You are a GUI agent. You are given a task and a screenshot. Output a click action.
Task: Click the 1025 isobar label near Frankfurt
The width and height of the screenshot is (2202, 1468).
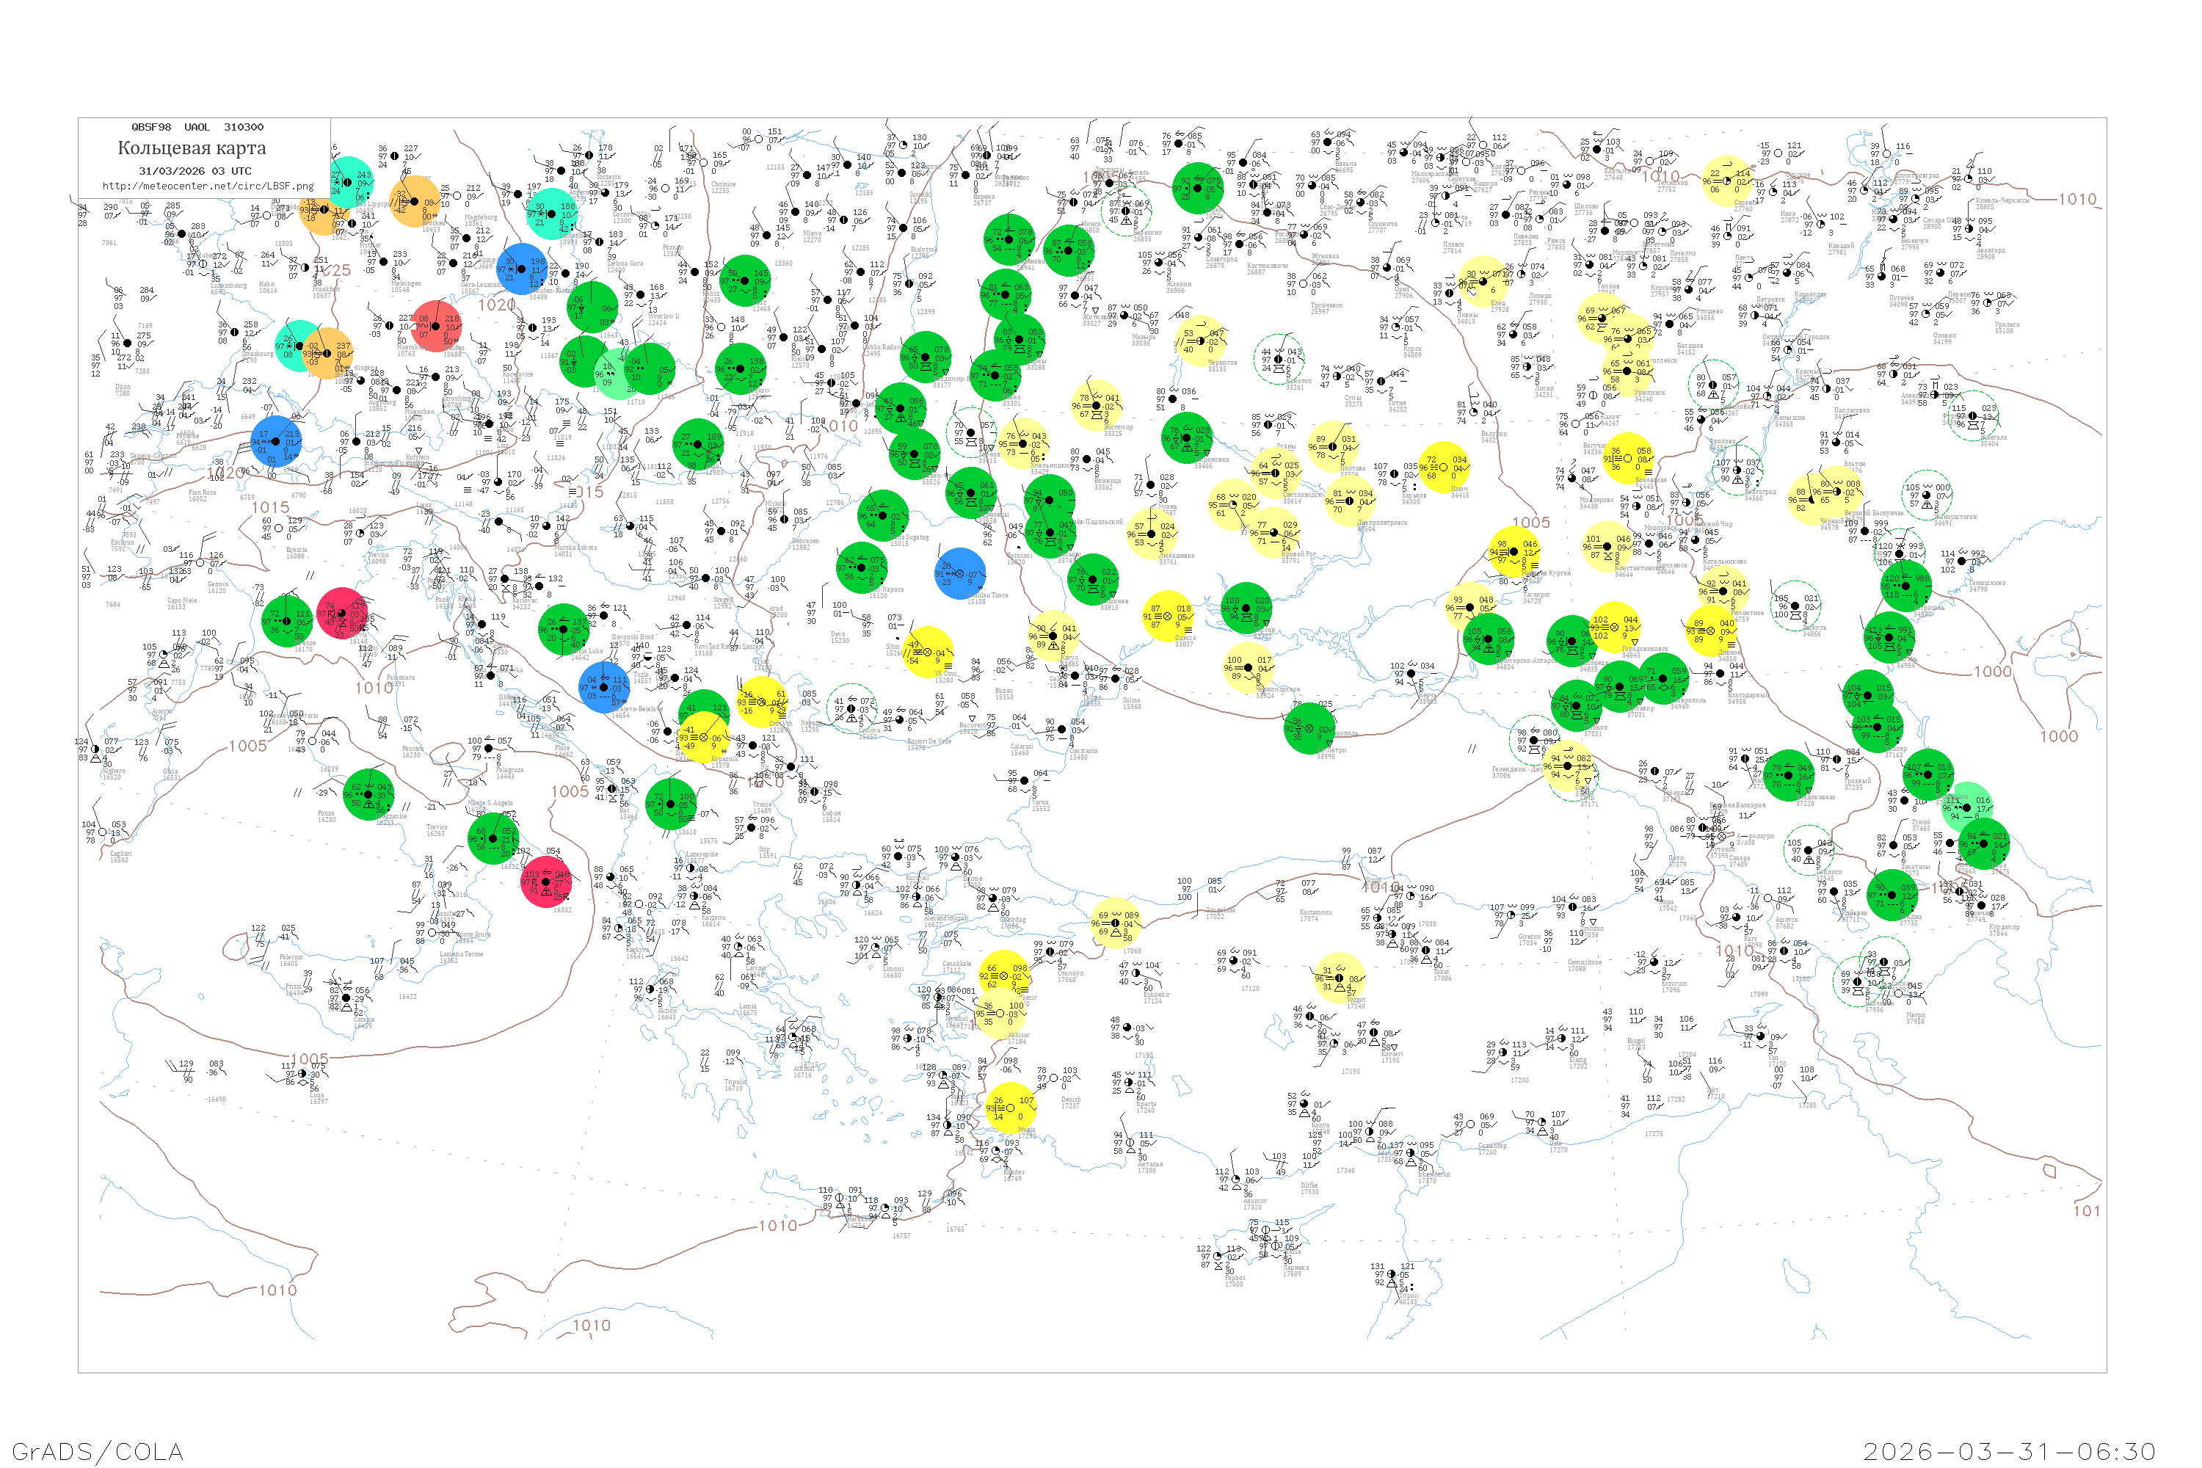[x=333, y=271]
